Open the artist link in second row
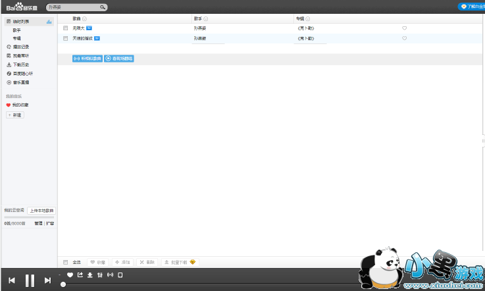The image size is (485, 291). click(200, 38)
